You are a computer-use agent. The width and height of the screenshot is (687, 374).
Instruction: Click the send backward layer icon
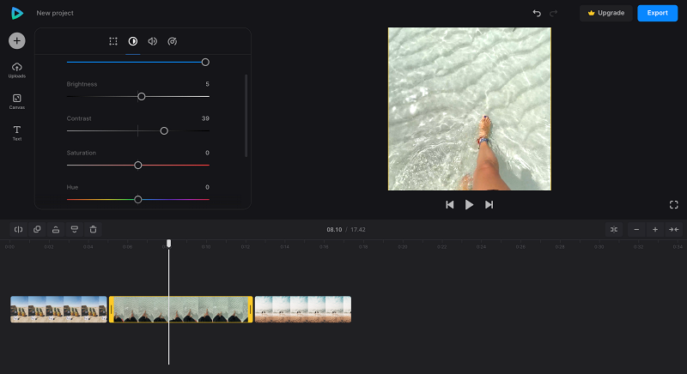(x=75, y=229)
